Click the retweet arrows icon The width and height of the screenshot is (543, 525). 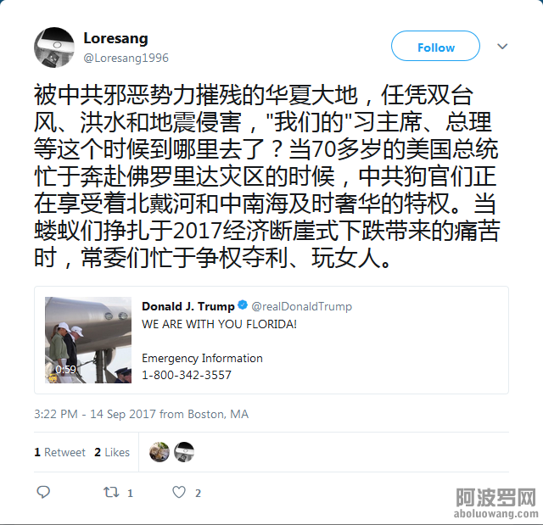[111, 492]
